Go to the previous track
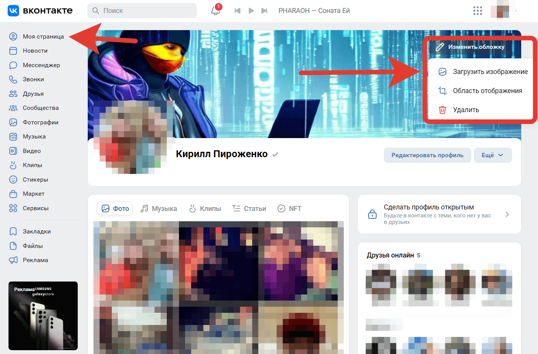 click(x=237, y=11)
